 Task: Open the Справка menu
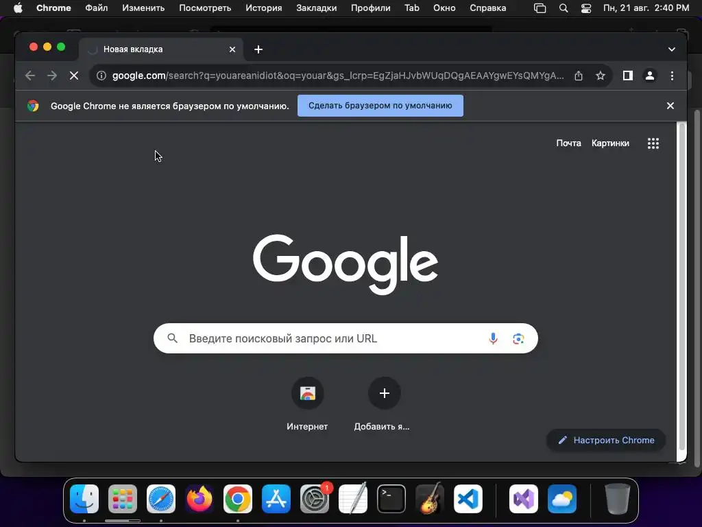coord(488,8)
